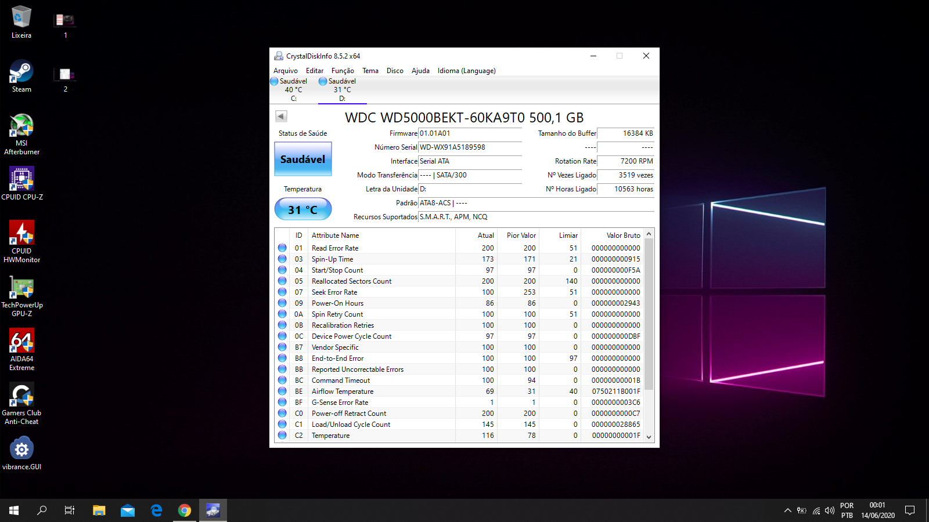Open File Explorer from the taskbar
Viewport: 929px width, 522px height.
[x=99, y=510]
